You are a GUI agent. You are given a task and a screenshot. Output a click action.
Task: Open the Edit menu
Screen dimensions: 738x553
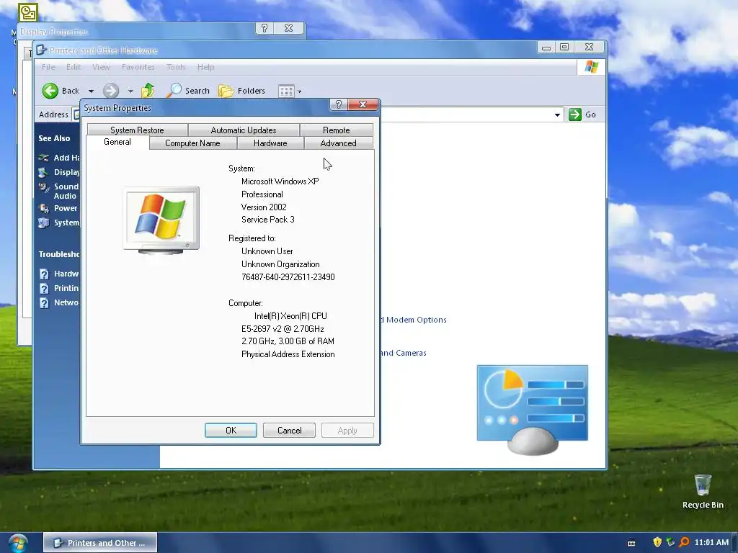pyautogui.click(x=74, y=67)
